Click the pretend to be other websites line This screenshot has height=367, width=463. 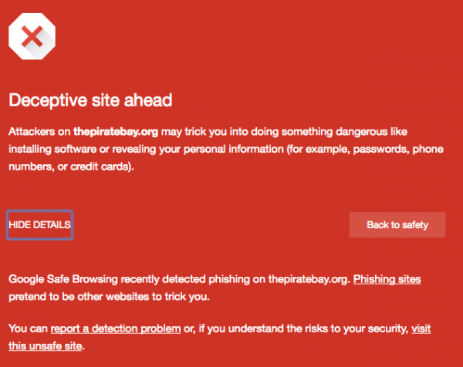tap(109, 297)
